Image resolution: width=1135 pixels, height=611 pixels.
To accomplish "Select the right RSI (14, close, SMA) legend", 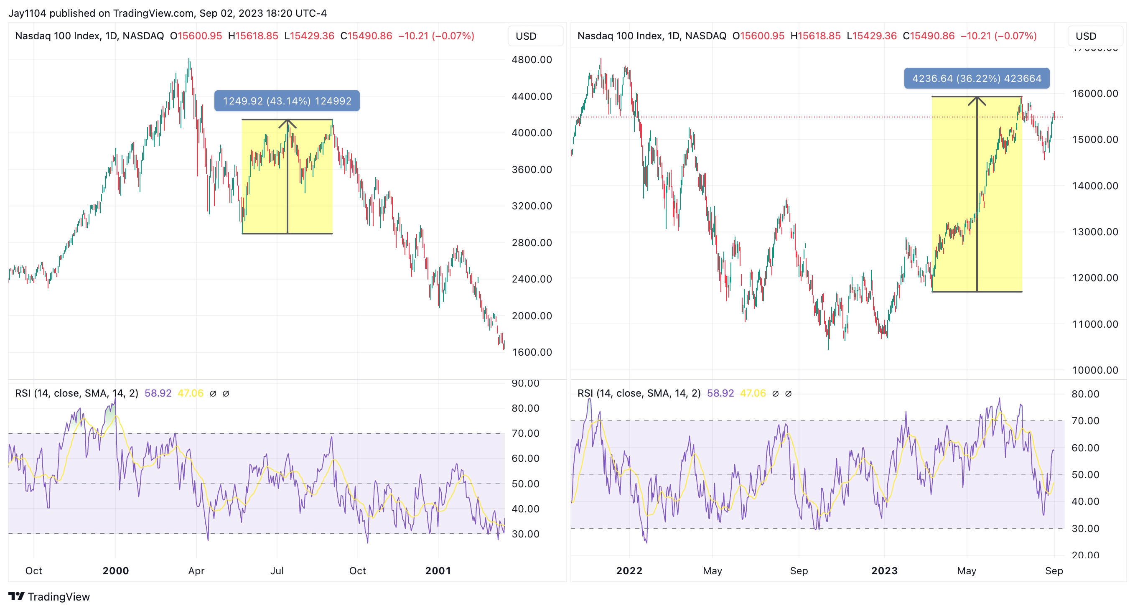I will click(x=639, y=393).
